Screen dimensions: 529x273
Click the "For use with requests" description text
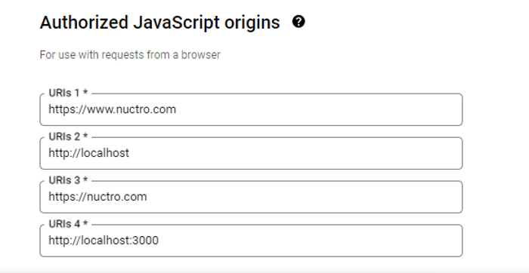130,55
